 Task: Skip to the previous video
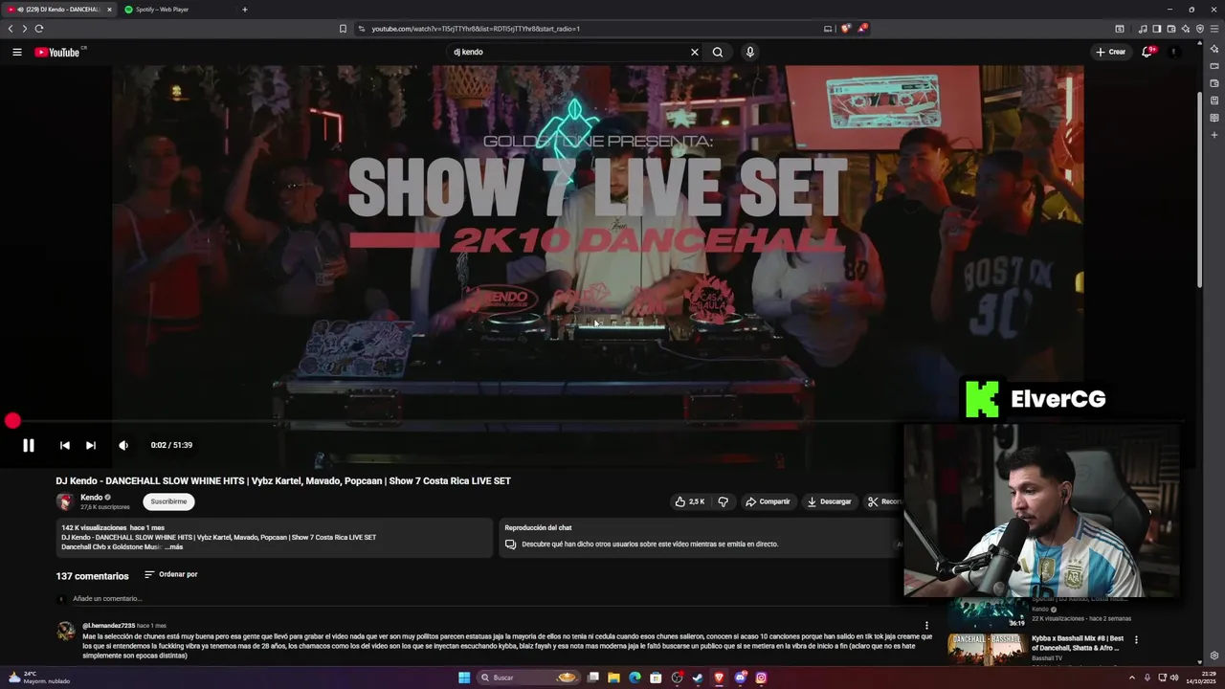point(64,445)
